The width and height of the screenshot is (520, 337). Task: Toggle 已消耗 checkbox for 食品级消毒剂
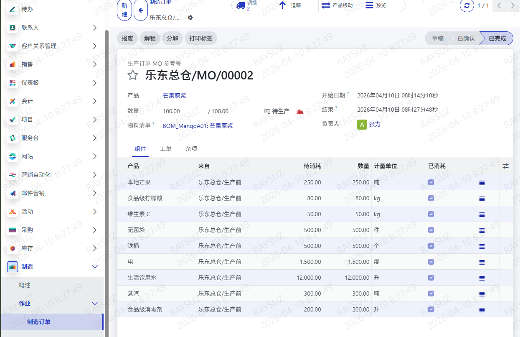click(x=431, y=309)
